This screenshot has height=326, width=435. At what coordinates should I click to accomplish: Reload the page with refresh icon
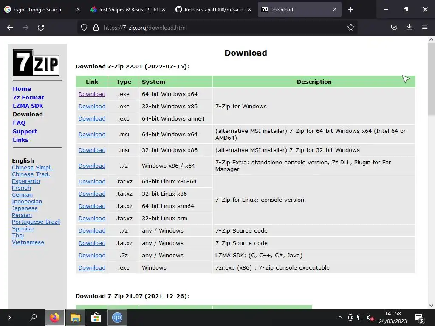pos(41,28)
